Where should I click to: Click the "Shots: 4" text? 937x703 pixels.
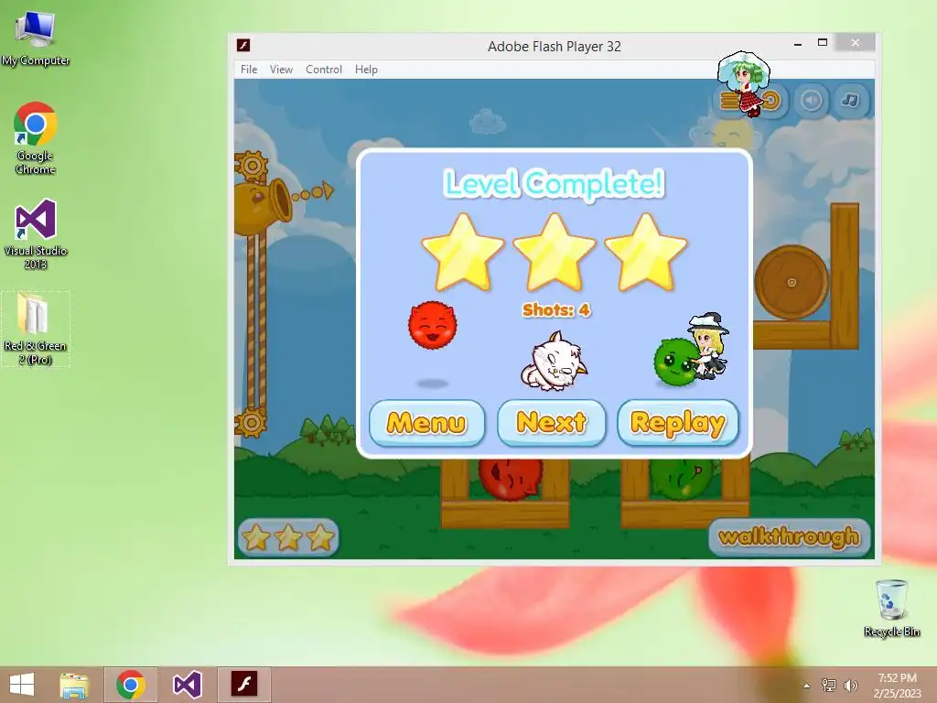tap(555, 309)
